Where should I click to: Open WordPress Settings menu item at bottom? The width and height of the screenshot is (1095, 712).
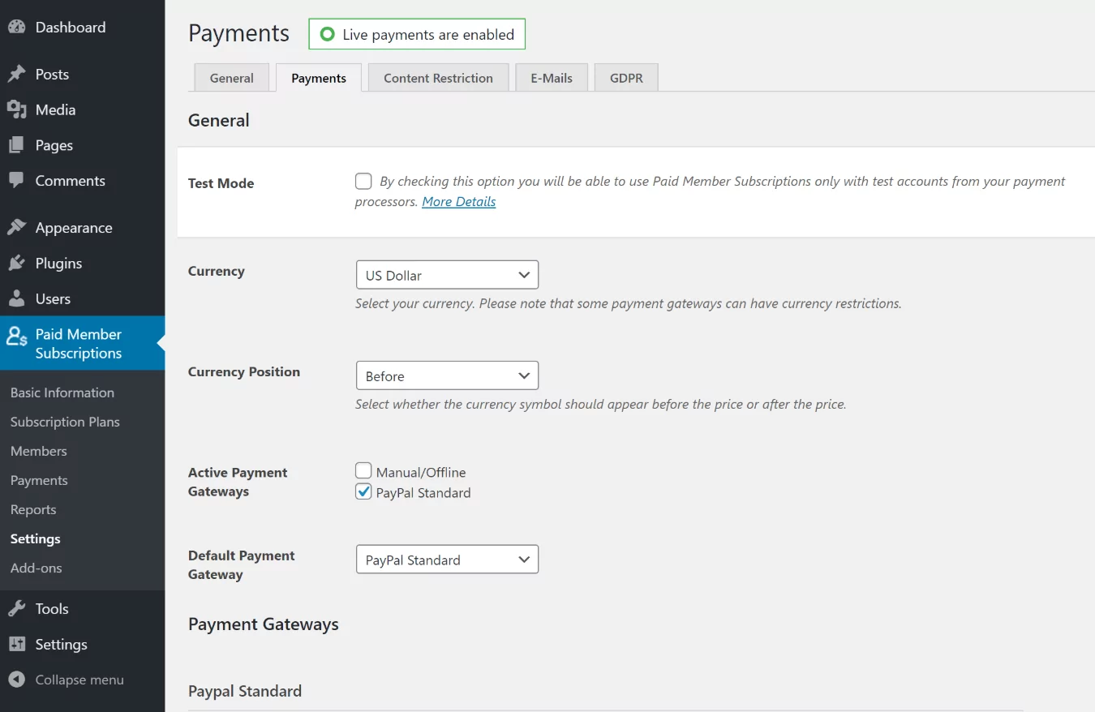[82, 645]
